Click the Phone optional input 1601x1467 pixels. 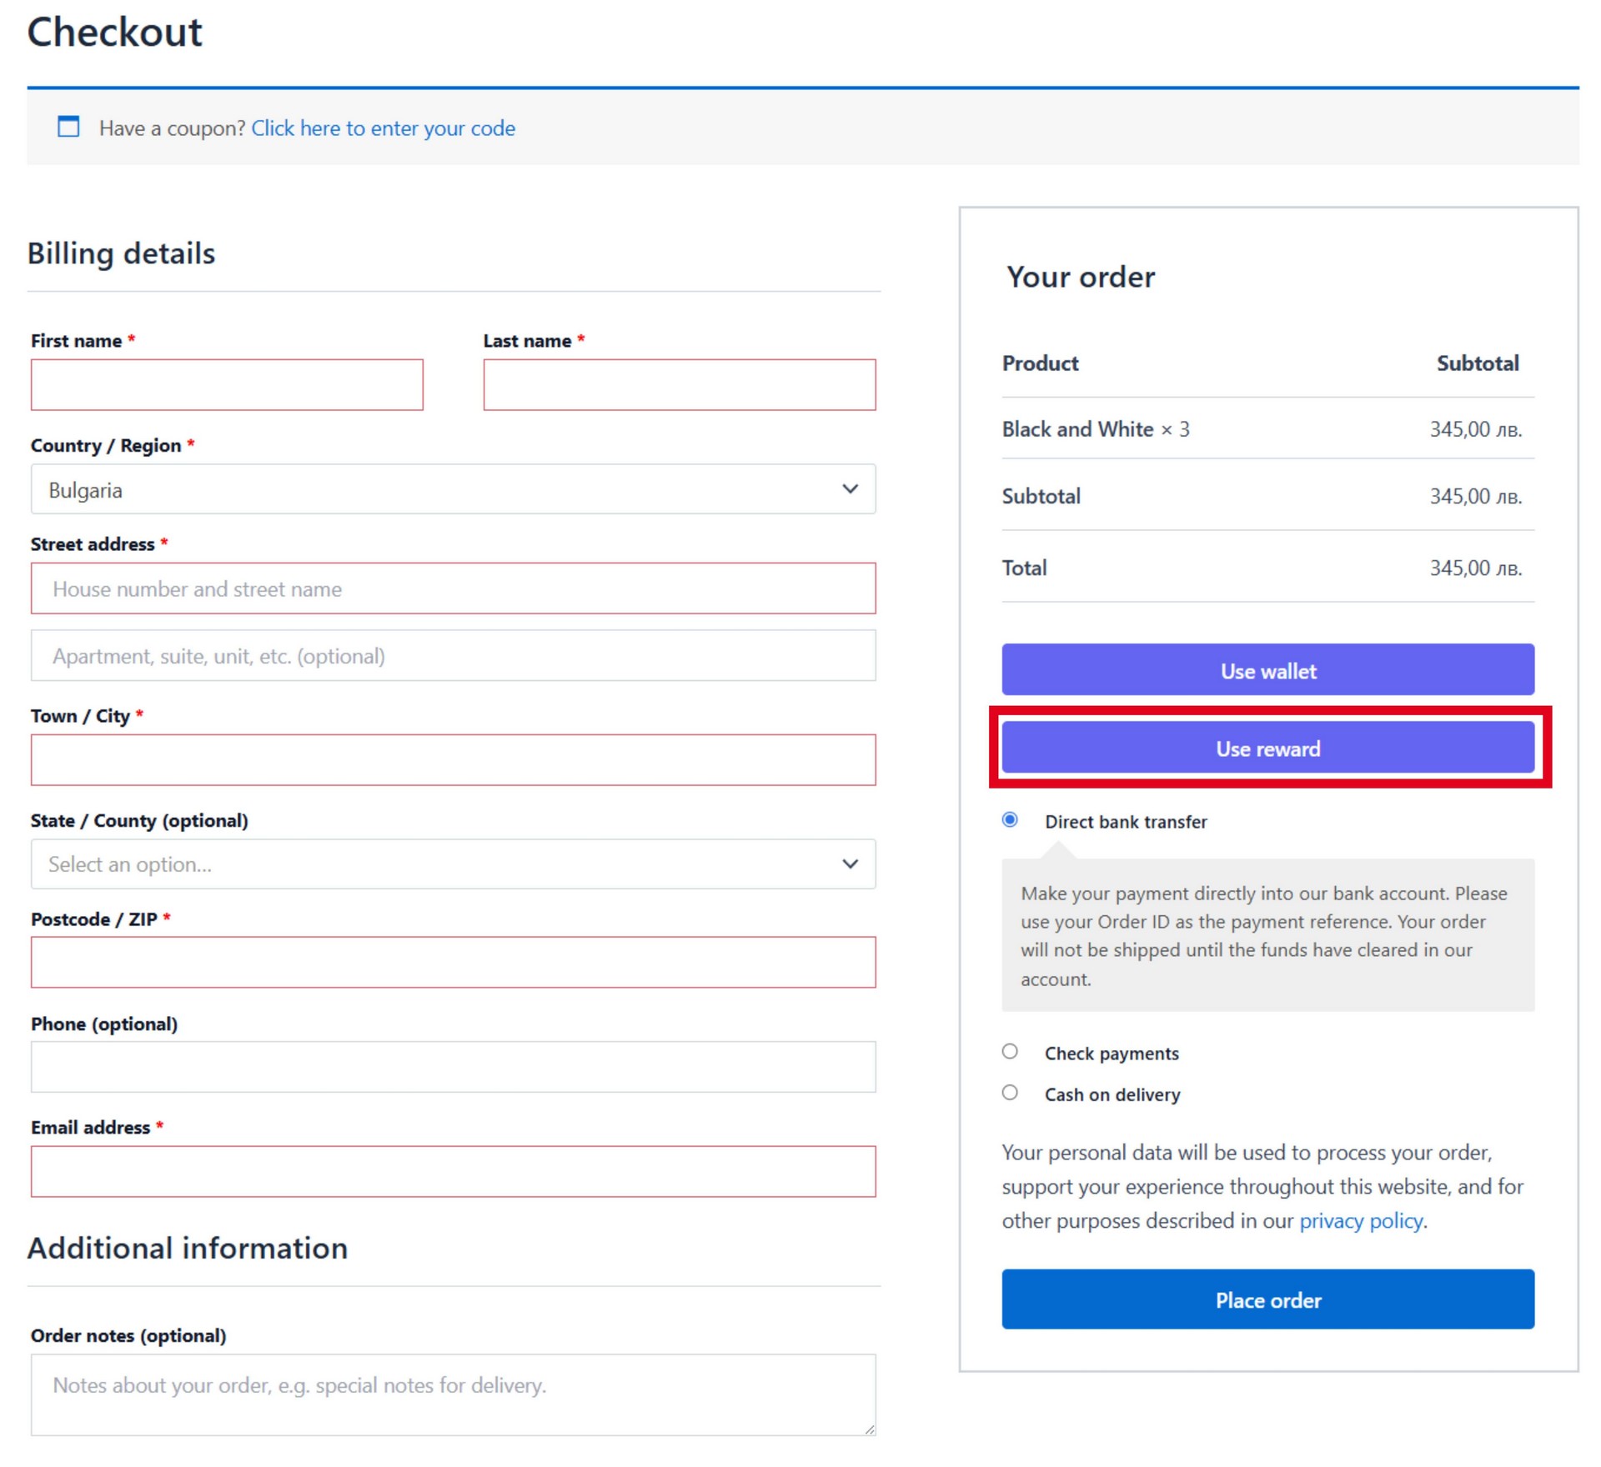[453, 1067]
